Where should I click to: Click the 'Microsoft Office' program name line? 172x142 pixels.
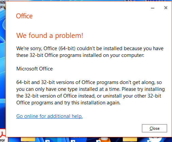34,69
